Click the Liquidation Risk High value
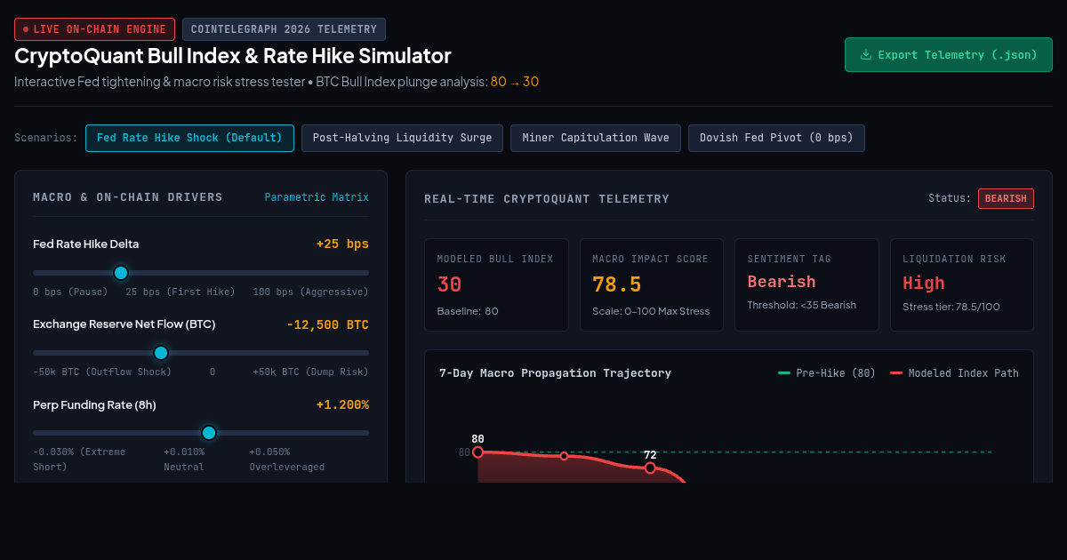 click(x=924, y=283)
